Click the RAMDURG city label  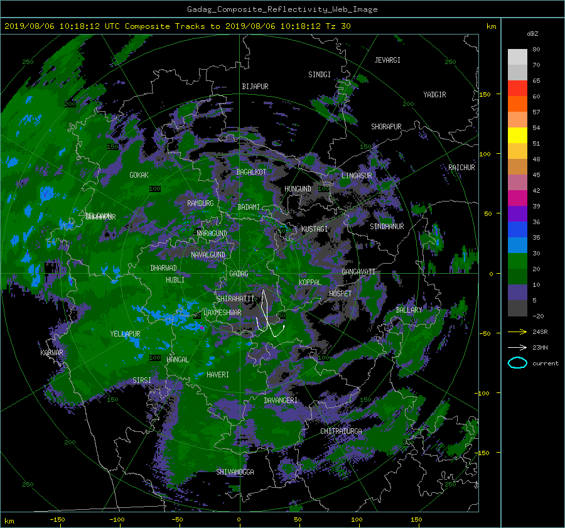200,203
